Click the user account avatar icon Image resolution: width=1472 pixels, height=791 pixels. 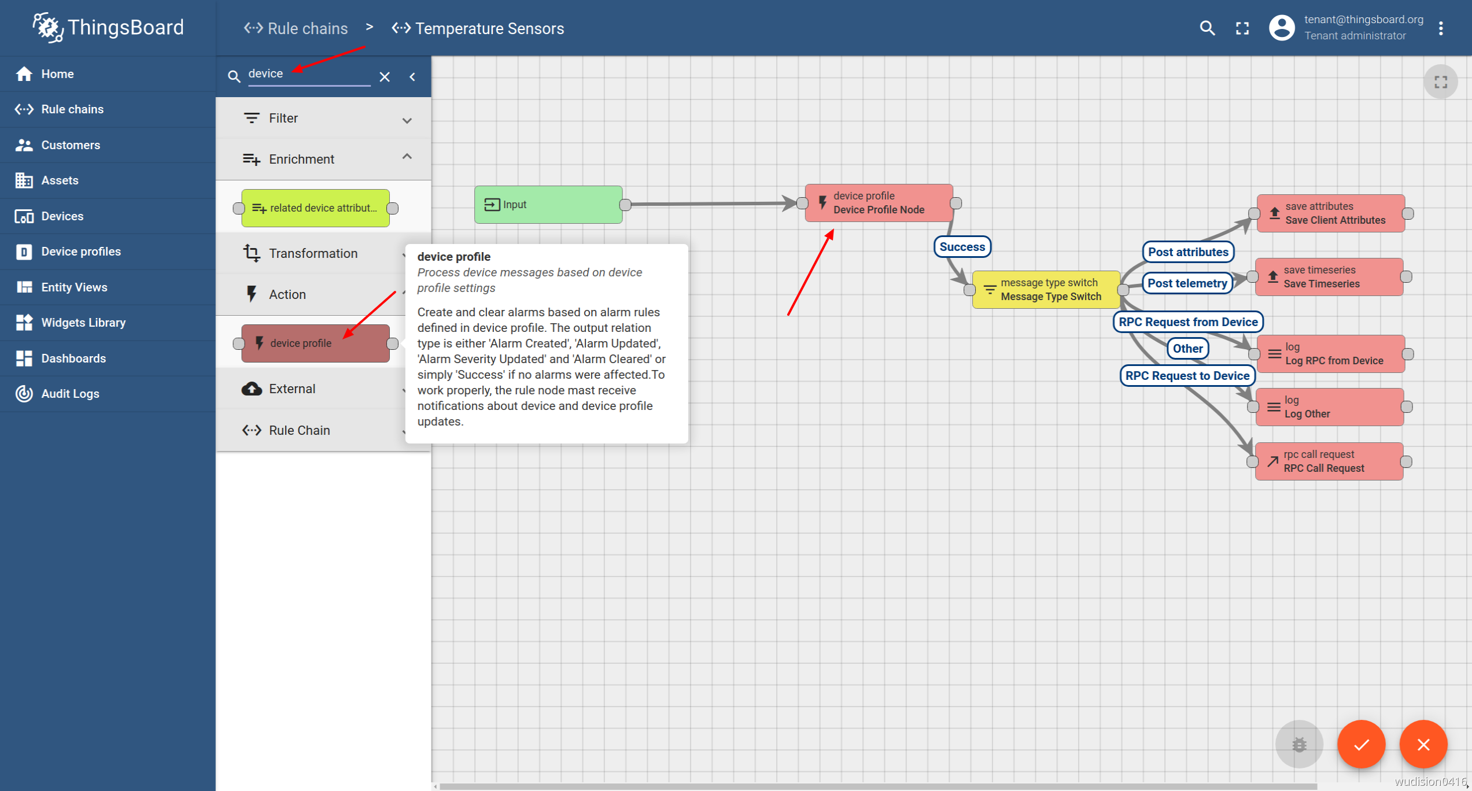(x=1281, y=28)
